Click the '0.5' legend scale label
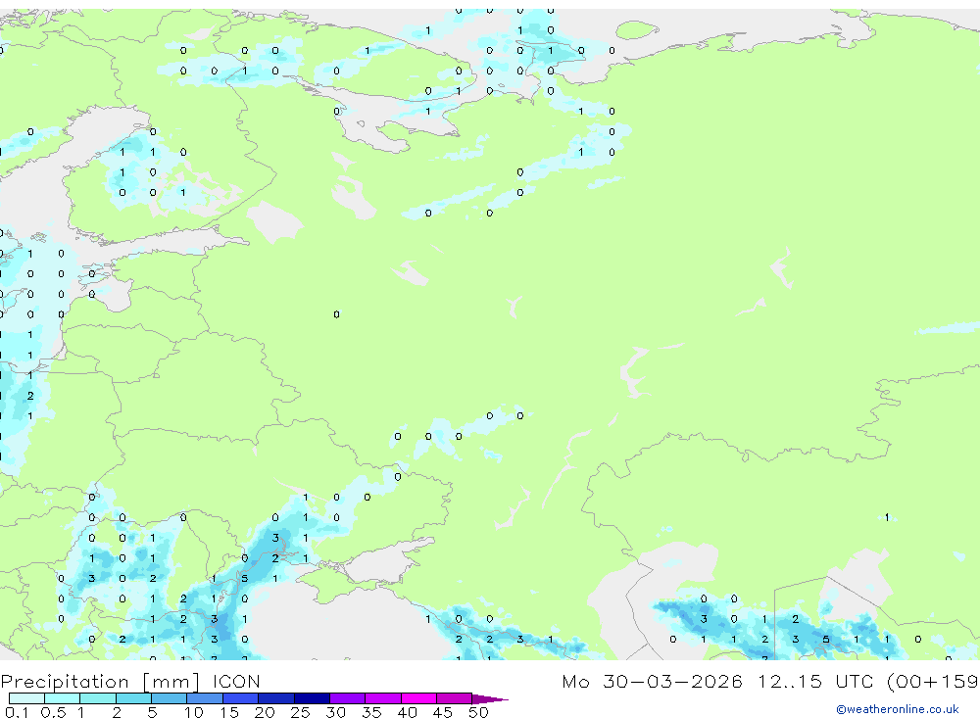This screenshot has height=718, width=980. [x=53, y=712]
